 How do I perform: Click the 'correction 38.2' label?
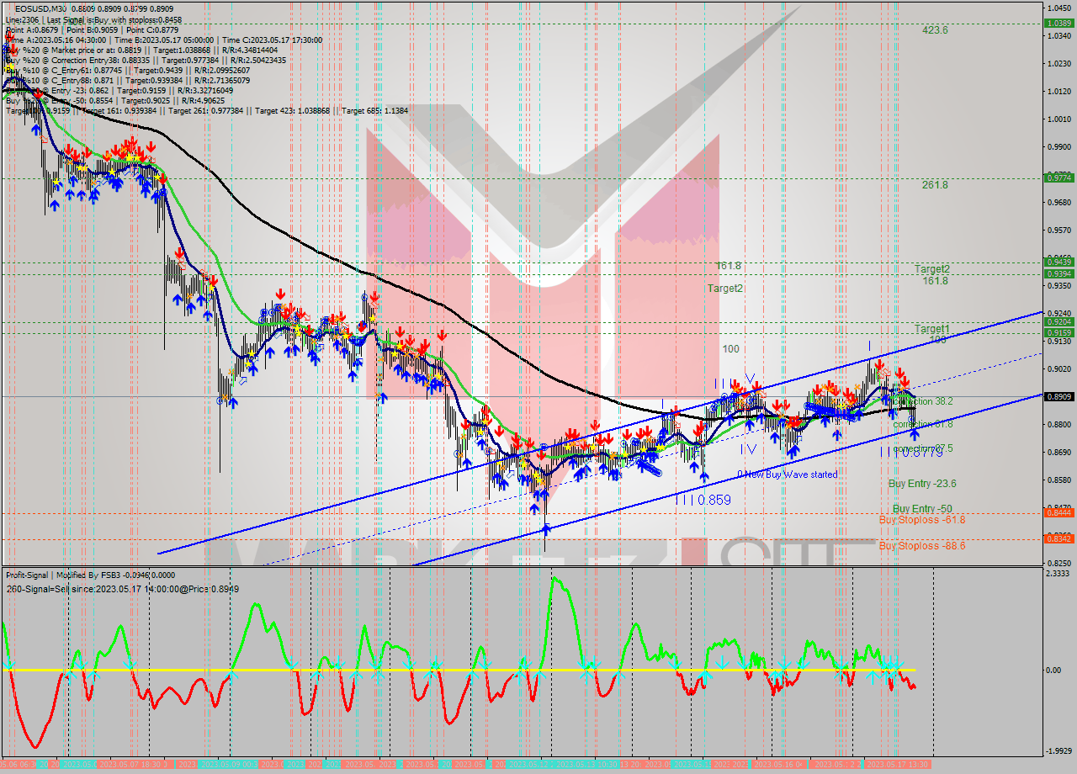coord(923,402)
